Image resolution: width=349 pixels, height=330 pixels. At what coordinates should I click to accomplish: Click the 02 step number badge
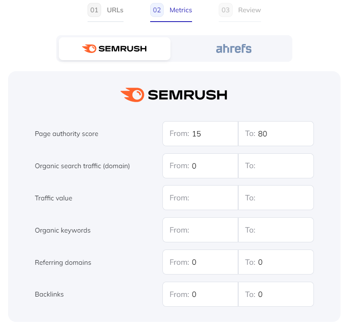click(157, 10)
